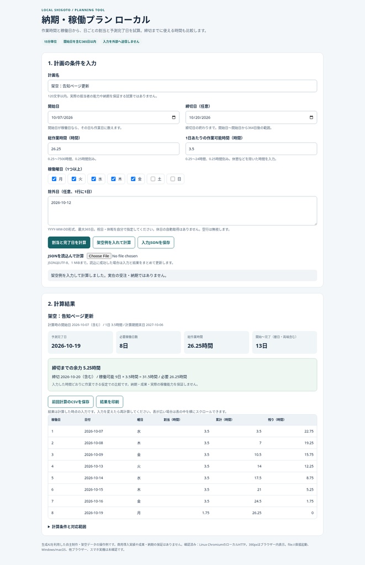Click the 割当（時間） column header
365x565 pixels.
tap(172, 420)
